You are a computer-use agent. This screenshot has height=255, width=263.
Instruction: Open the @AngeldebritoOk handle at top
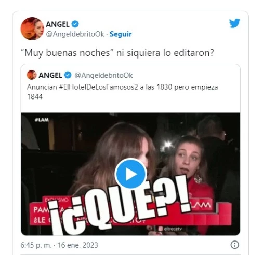(x=75, y=34)
